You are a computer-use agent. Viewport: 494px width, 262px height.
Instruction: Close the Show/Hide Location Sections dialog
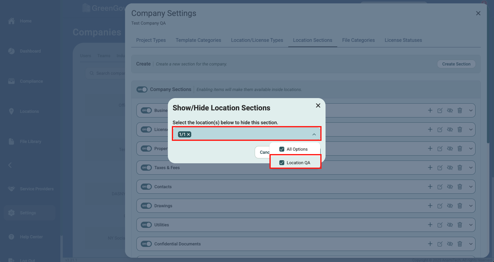point(318,105)
